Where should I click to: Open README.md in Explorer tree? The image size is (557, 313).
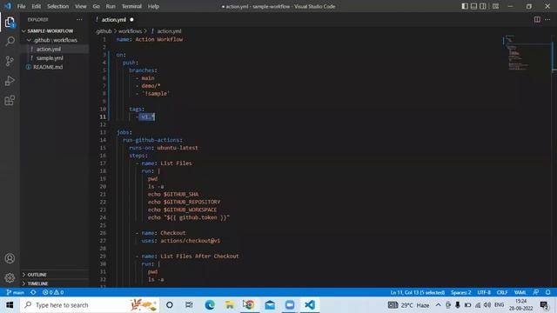48,67
